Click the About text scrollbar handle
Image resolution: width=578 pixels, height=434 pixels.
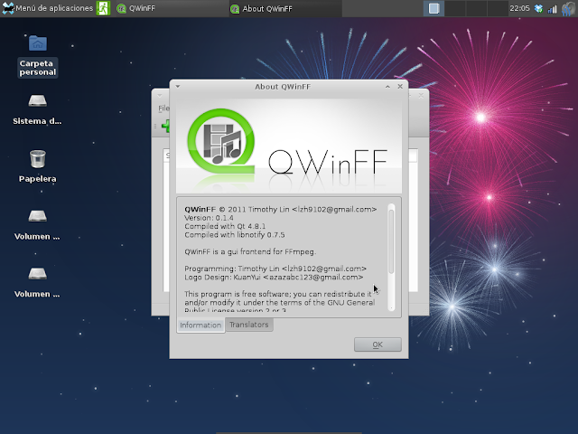[x=391, y=241]
